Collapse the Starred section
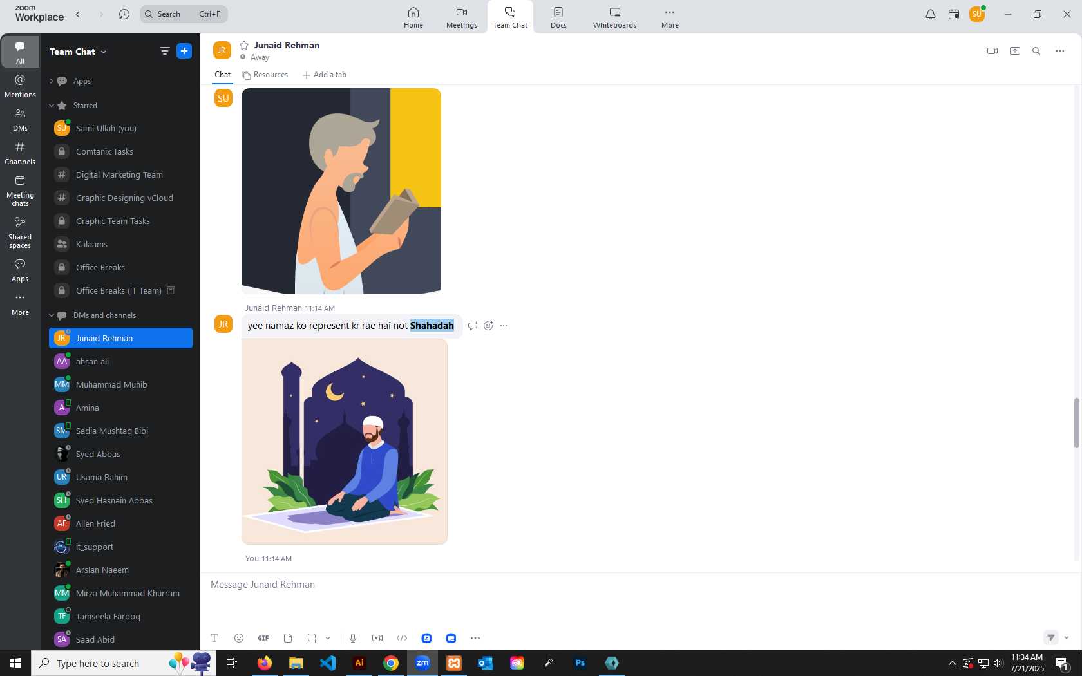Image resolution: width=1082 pixels, height=676 pixels. coord(52,106)
